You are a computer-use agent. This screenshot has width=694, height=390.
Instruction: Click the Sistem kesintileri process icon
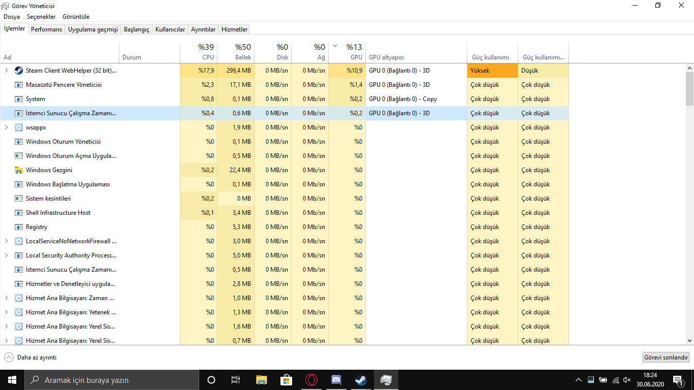(x=19, y=199)
